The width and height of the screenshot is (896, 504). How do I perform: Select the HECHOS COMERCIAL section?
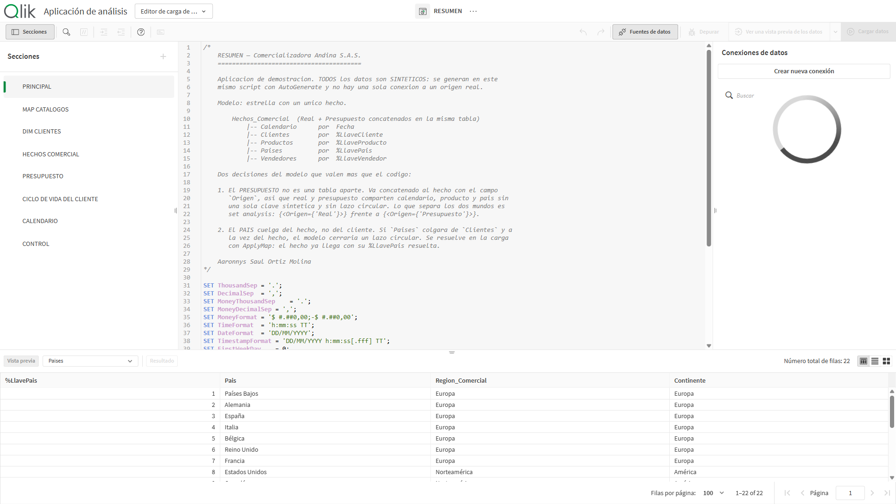89,154
